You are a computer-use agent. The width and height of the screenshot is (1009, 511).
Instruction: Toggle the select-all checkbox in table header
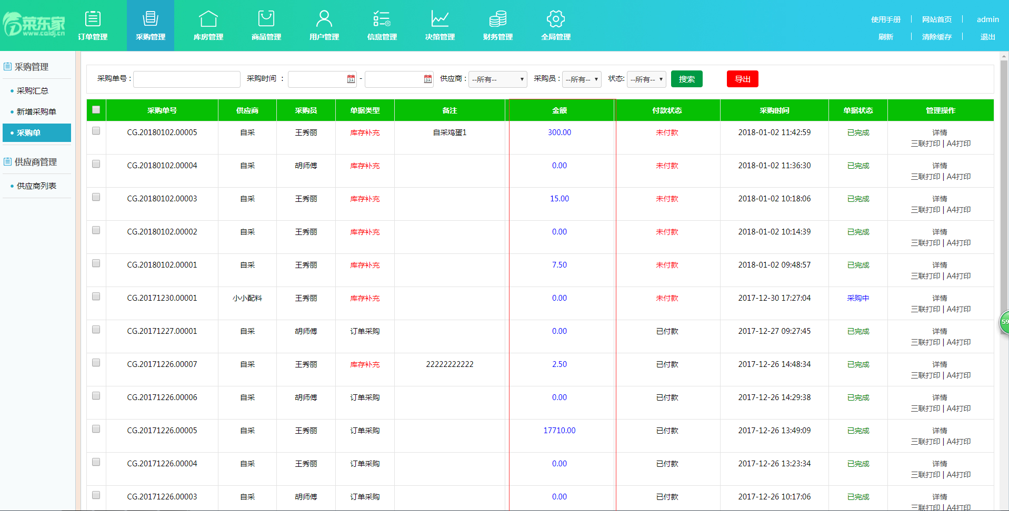coord(96,110)
